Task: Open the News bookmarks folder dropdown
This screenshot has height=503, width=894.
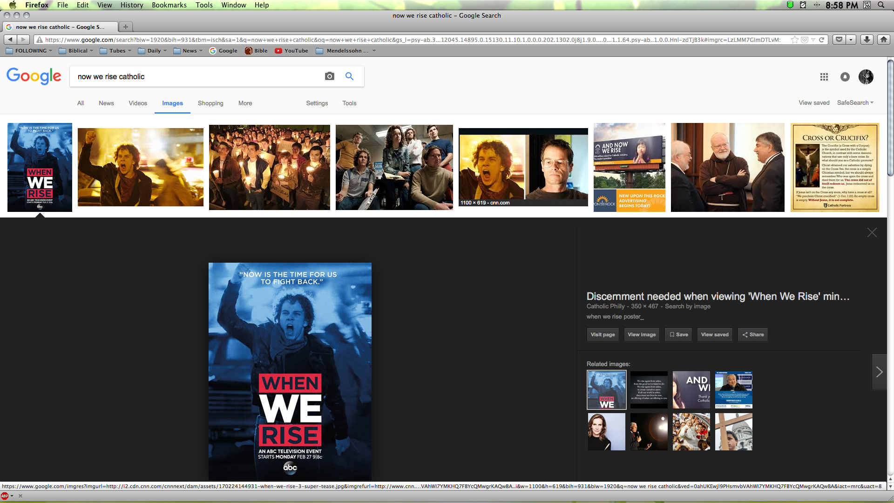Action: tap(188, 51)
